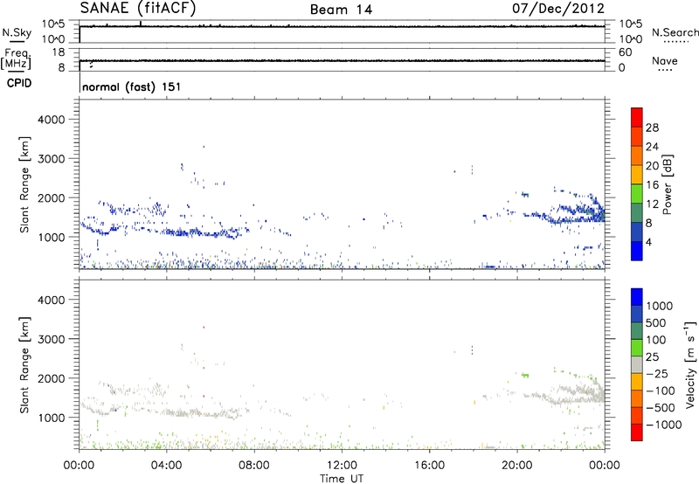Click the 60 tick on Nave axis

coord(625,52)
